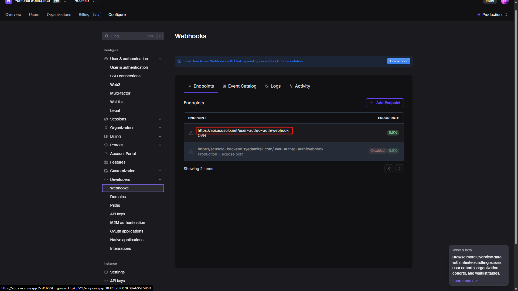
Task: Click the Invite button in header
Action: coord(490,1)
